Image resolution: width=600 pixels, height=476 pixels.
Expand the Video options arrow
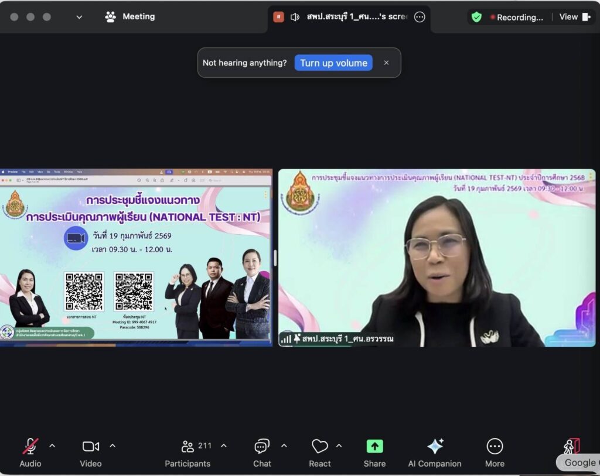(x=112, y=446)
